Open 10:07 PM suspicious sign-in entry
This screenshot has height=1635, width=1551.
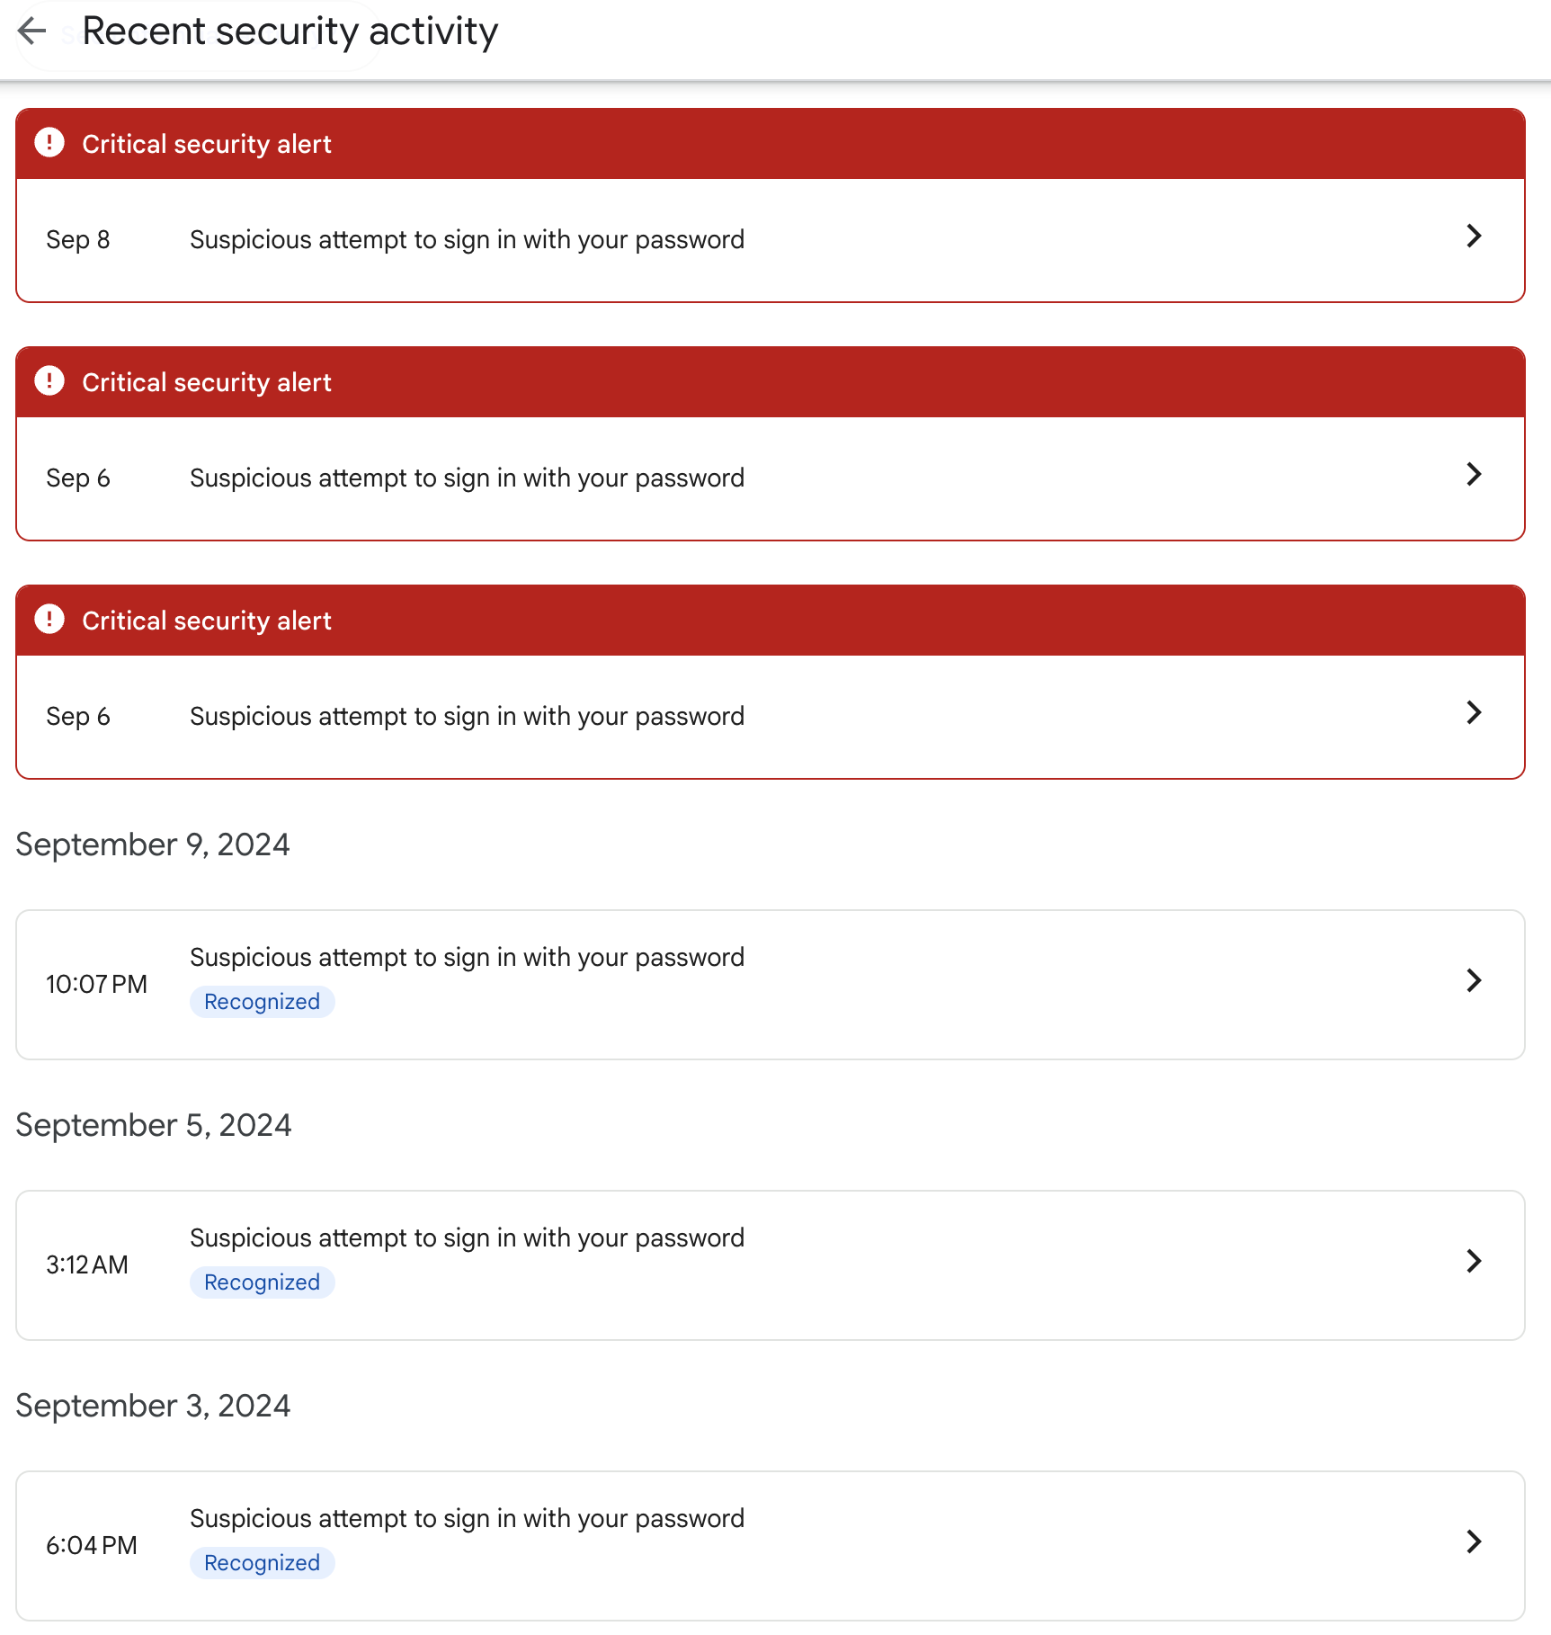tap(467, 958)
